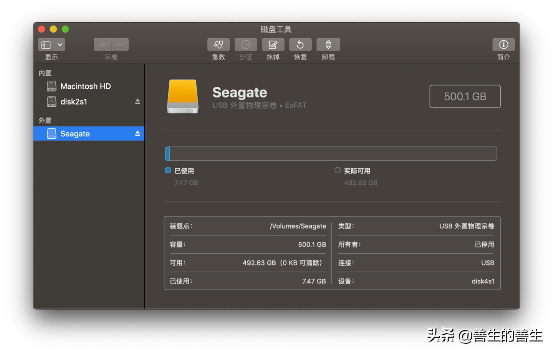
Task: Click the sidebar view (显示) icon
Action: point(46,45)
